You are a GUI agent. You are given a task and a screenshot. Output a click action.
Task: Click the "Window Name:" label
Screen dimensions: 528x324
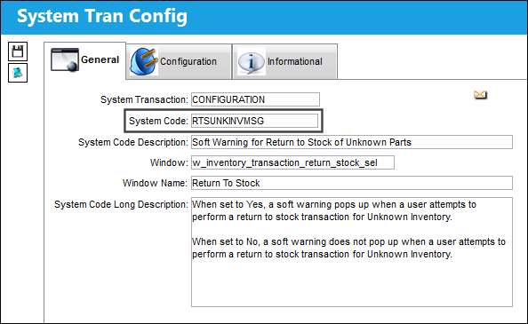[x=155, y=183]
